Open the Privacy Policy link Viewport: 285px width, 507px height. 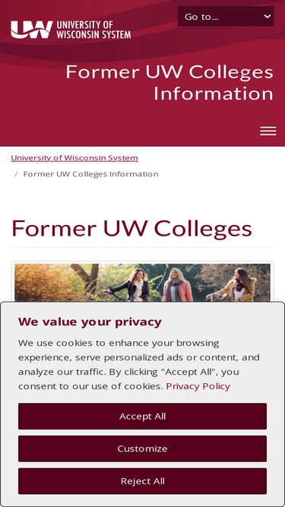[198, 386]
